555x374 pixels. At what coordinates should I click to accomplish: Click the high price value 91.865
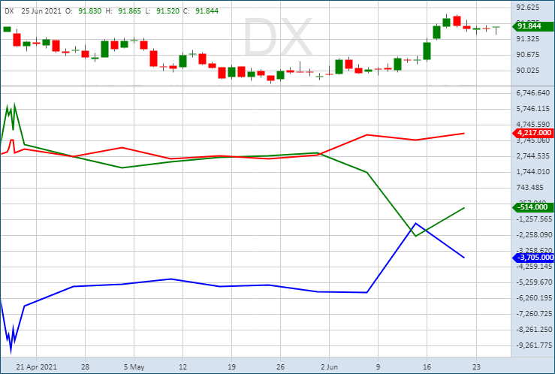point(129,11)
